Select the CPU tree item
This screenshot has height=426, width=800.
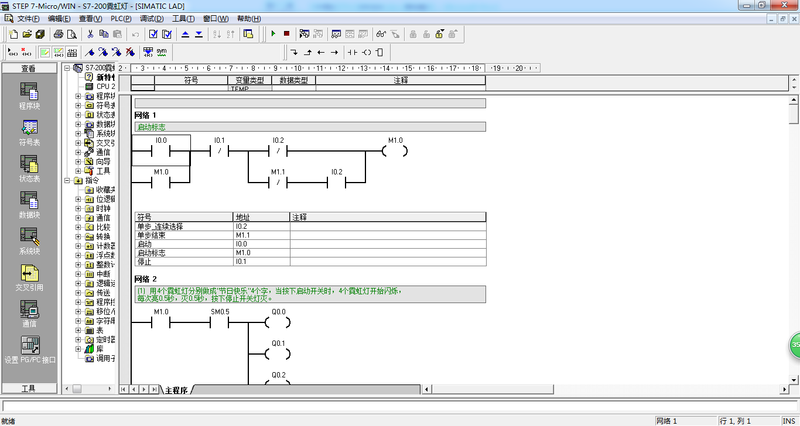105,87
